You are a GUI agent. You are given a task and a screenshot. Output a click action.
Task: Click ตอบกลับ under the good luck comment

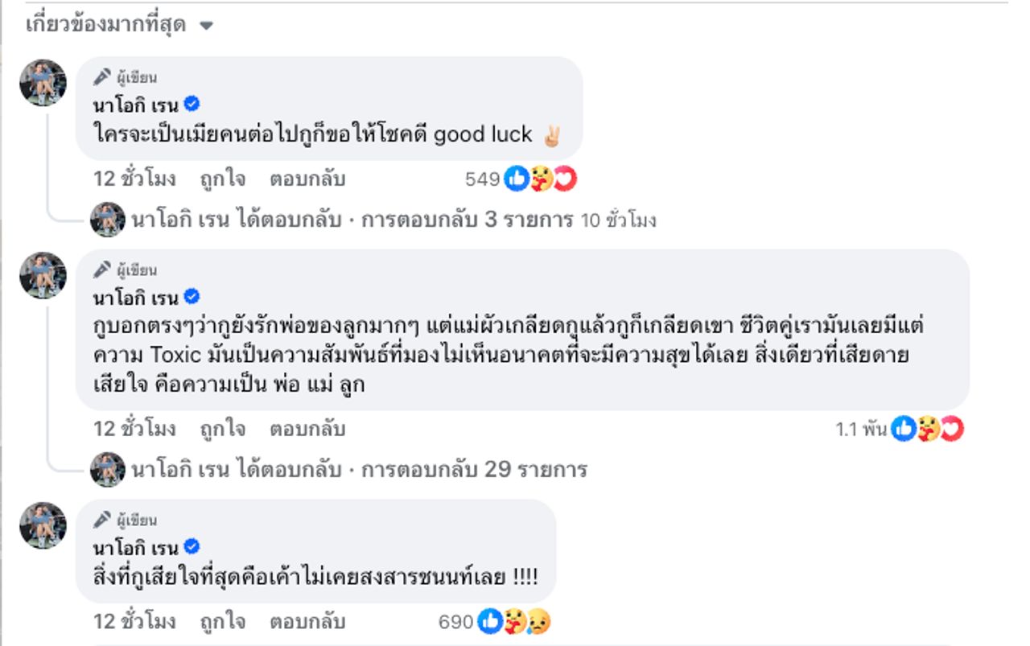click(307, 179)
